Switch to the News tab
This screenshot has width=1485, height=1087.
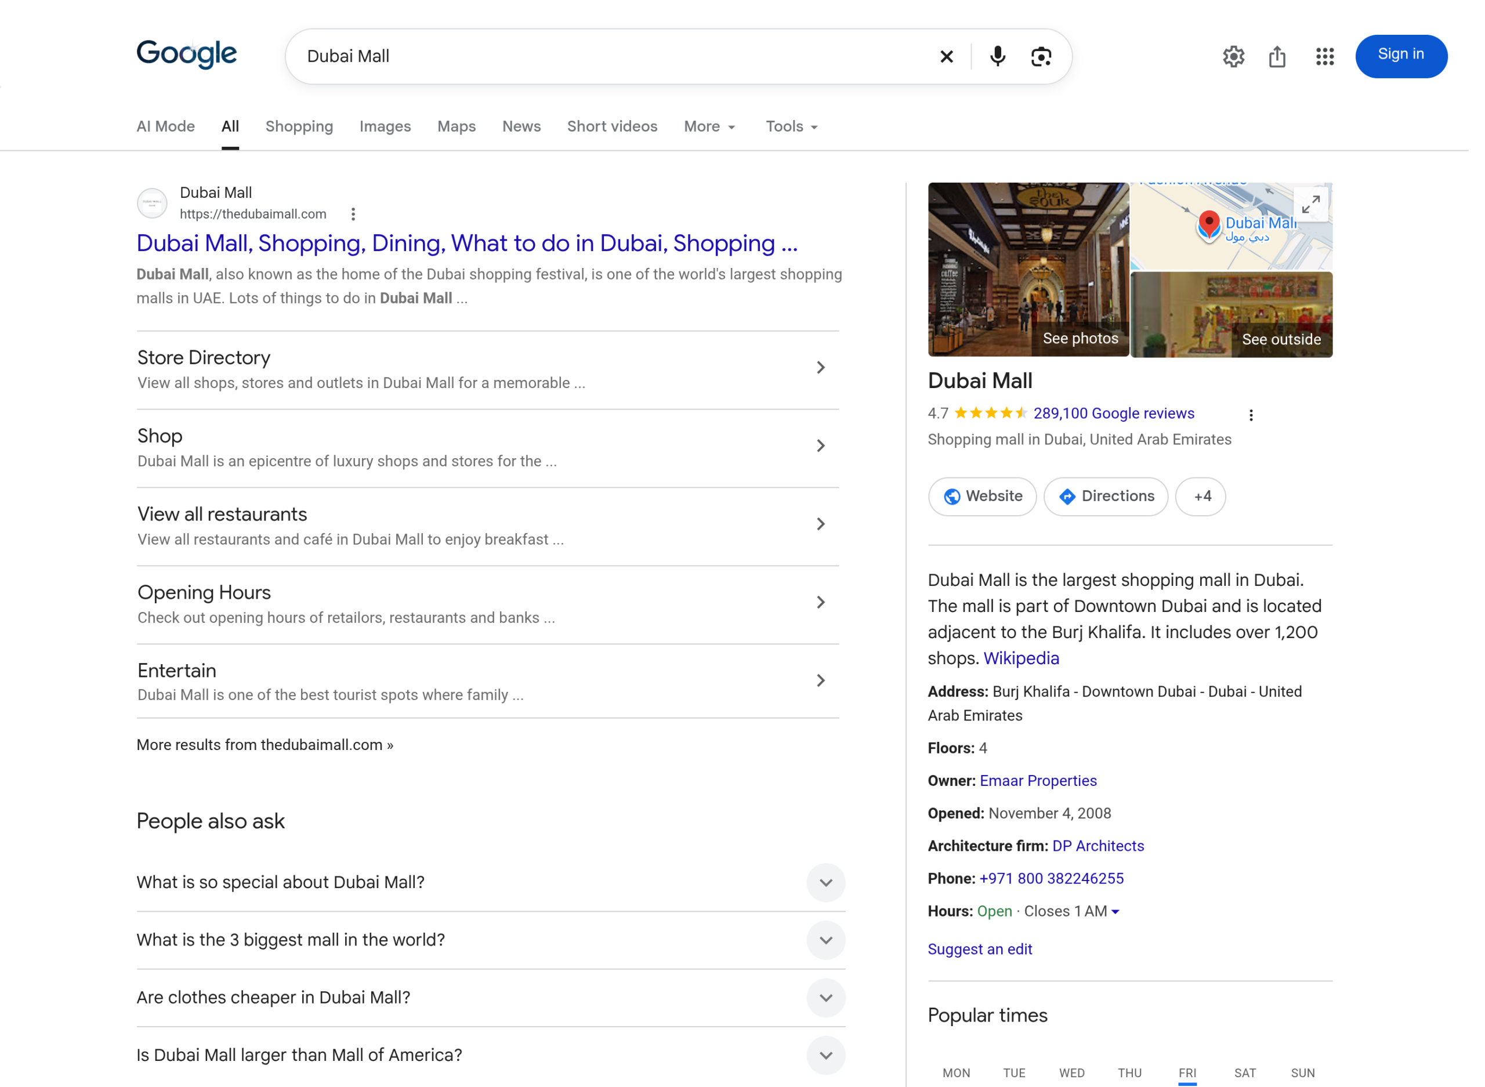click(521, 126)
